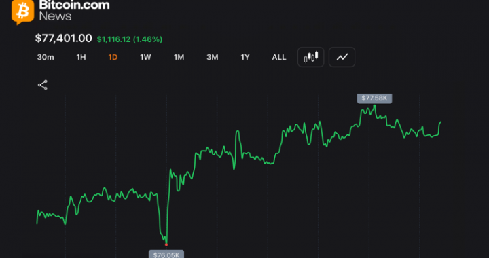Click the $1,116.12 (1.46%) price change text
The height and width of the screenshot is (258, 489).
click(x=130, y=39)
